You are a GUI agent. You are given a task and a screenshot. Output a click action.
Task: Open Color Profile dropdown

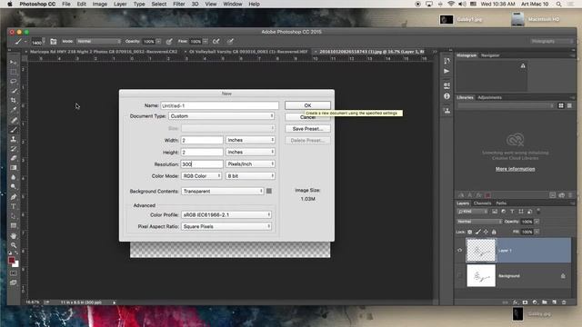tap(226, 214)
